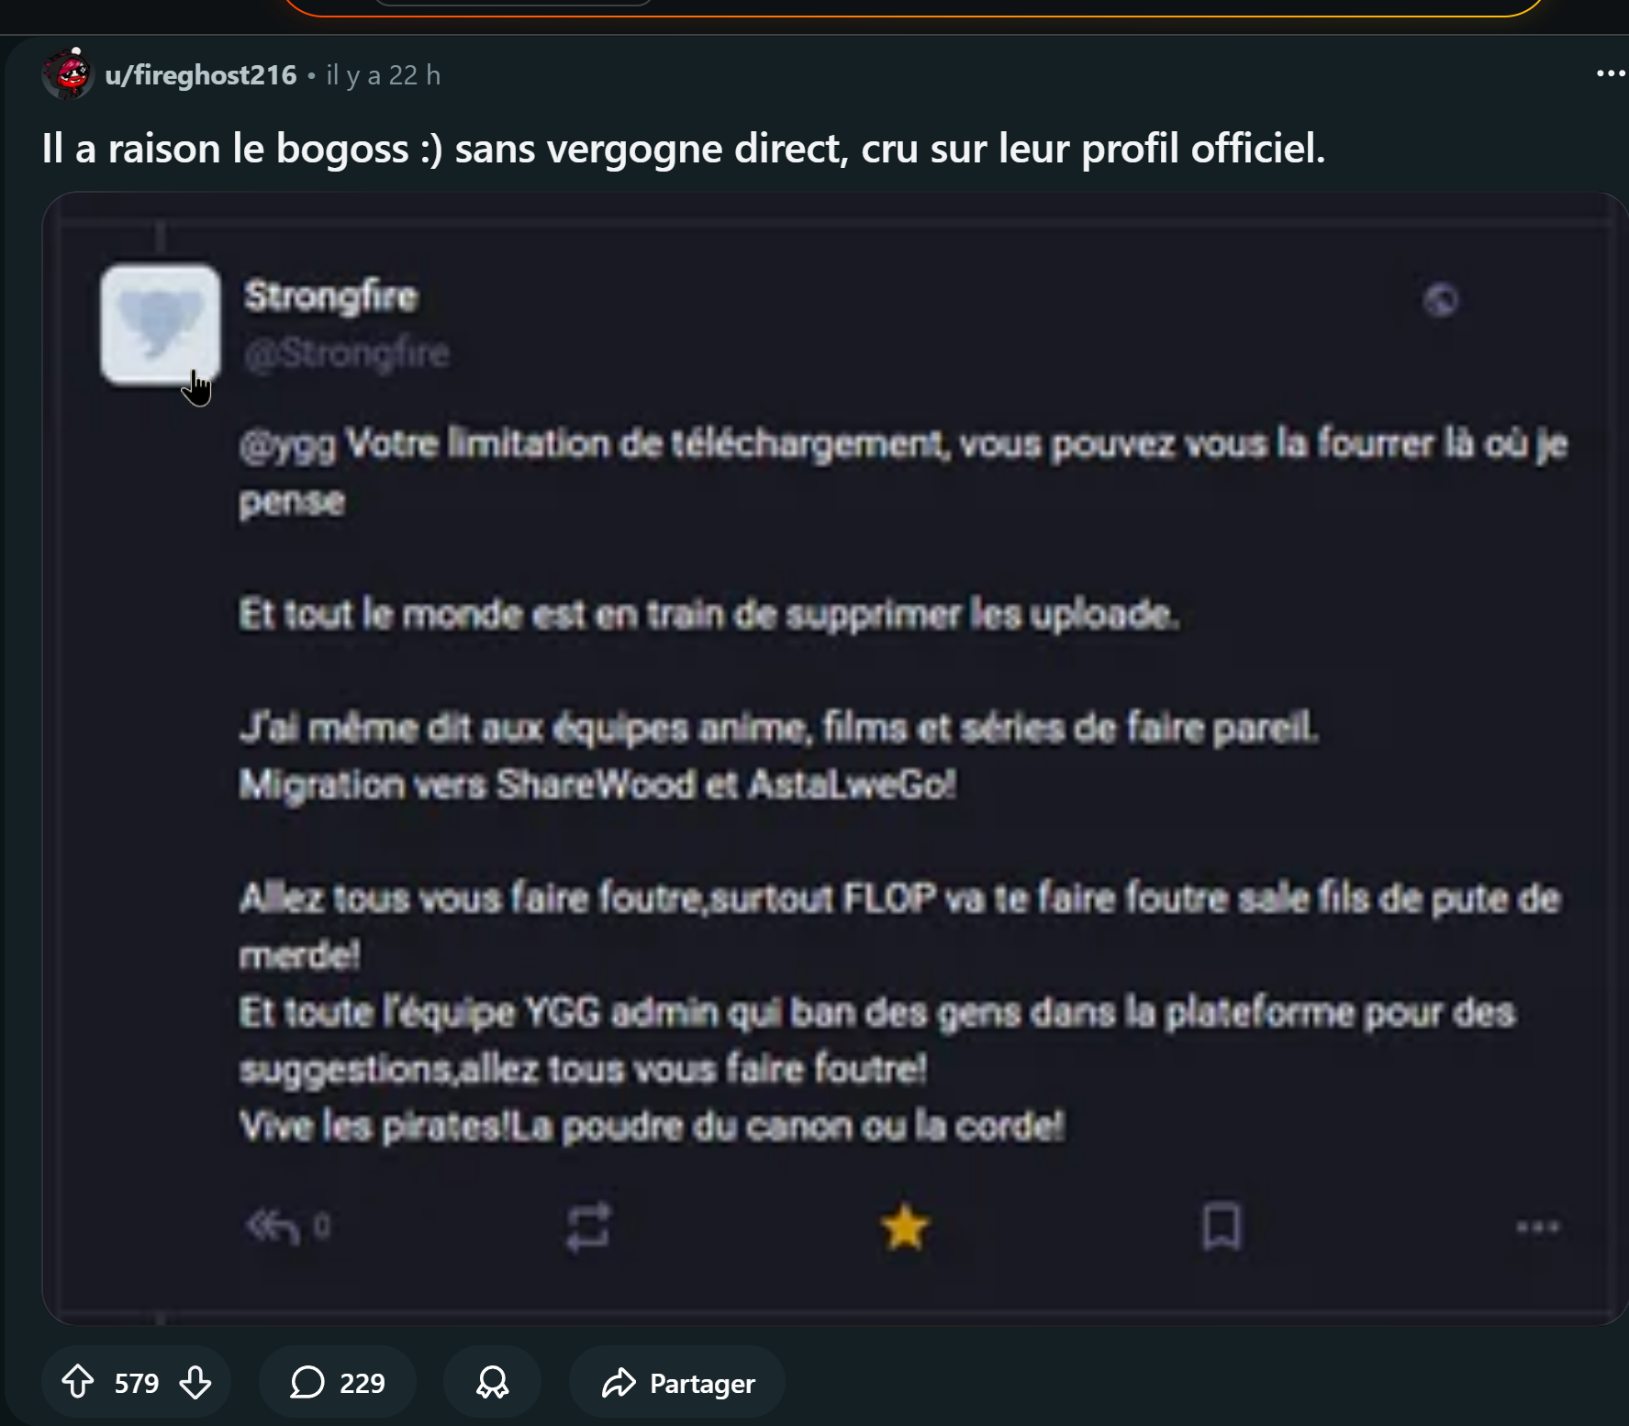1629x1426 pixels.
Task: Click the Strongfire avatar in image
Action: (x=161, y=324)
